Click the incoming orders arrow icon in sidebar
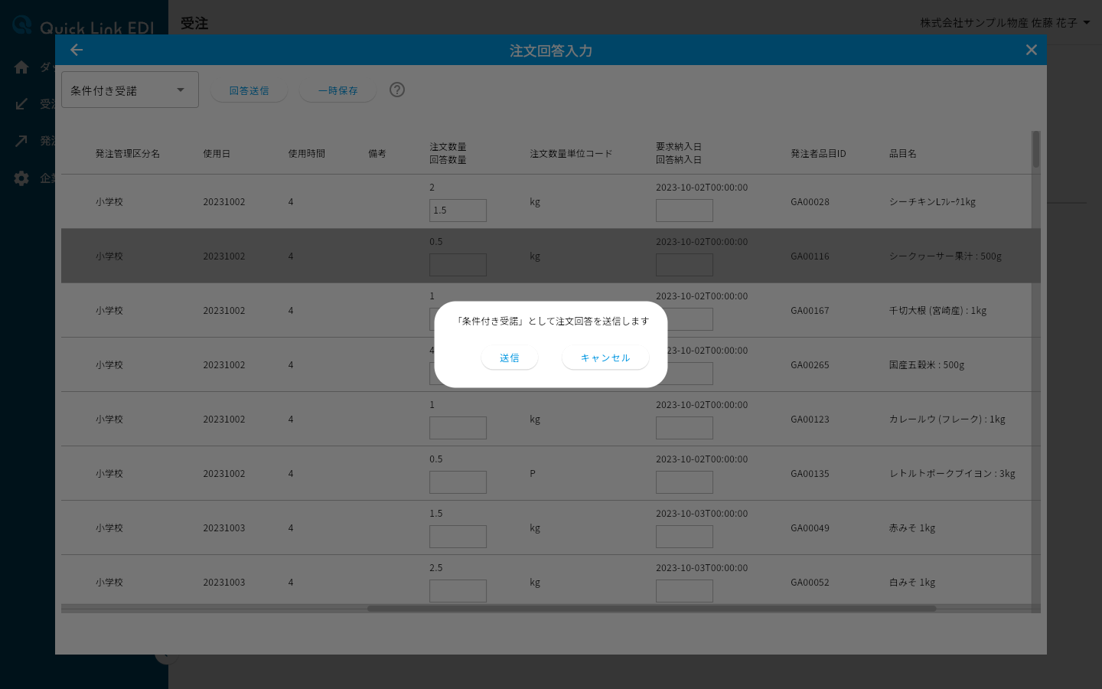 click(x=21, y=103)
